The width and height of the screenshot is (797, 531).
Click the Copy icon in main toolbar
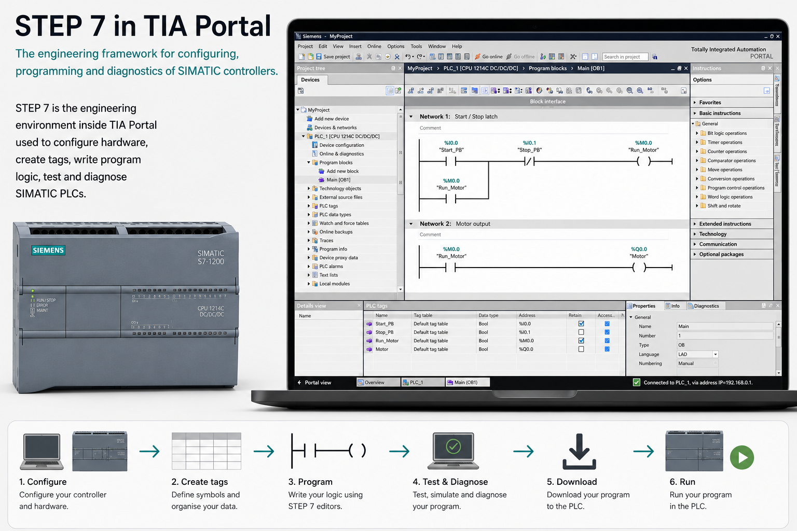point(378,57)
